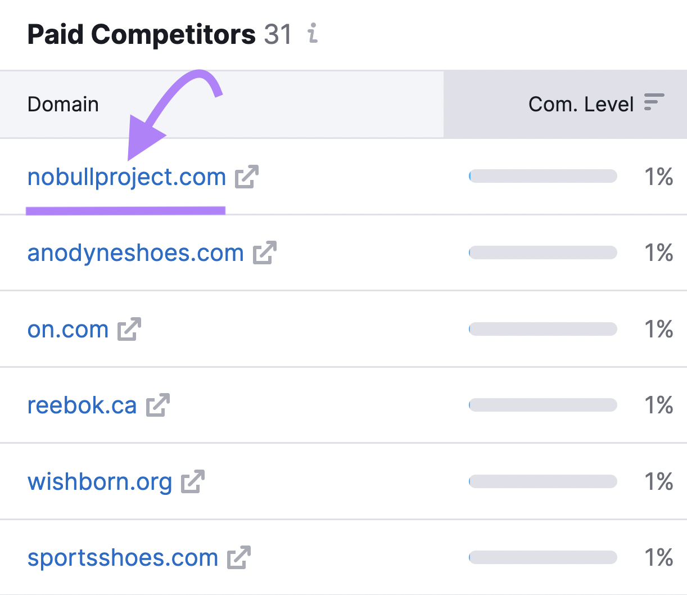Click the sort icon beside Com. Level
The image size is (687, 595).
(655, 103)
